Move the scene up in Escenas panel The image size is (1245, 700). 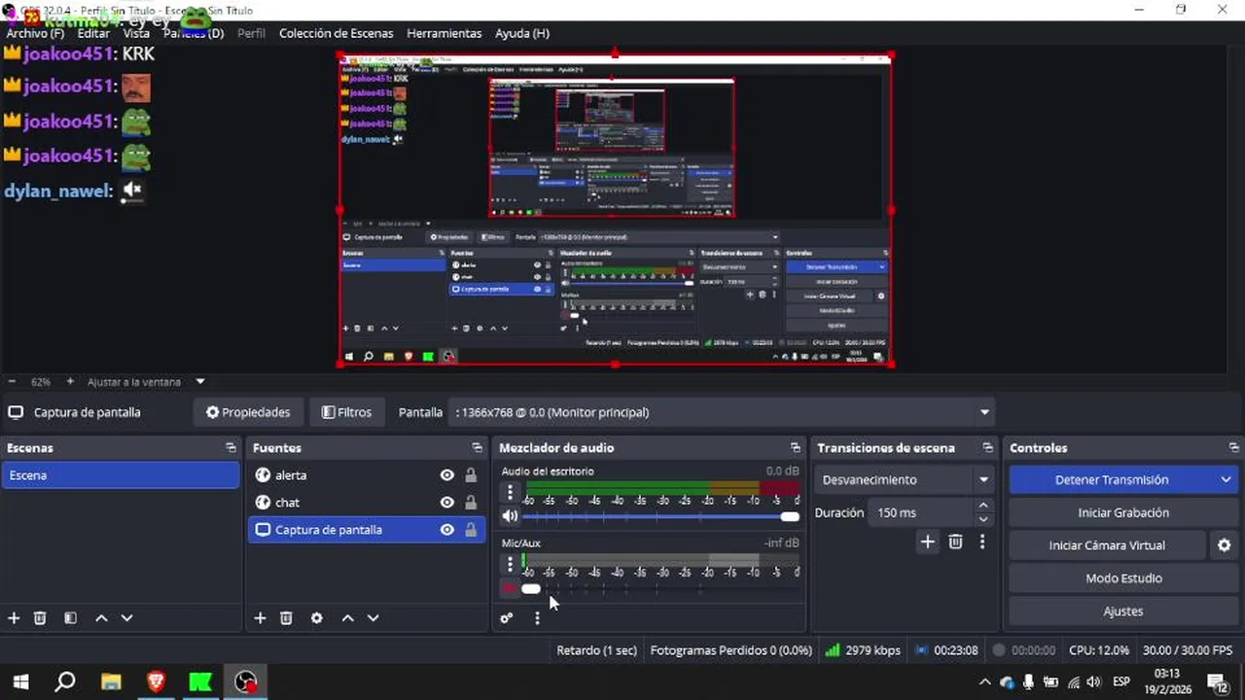click(x=101, y=618)
